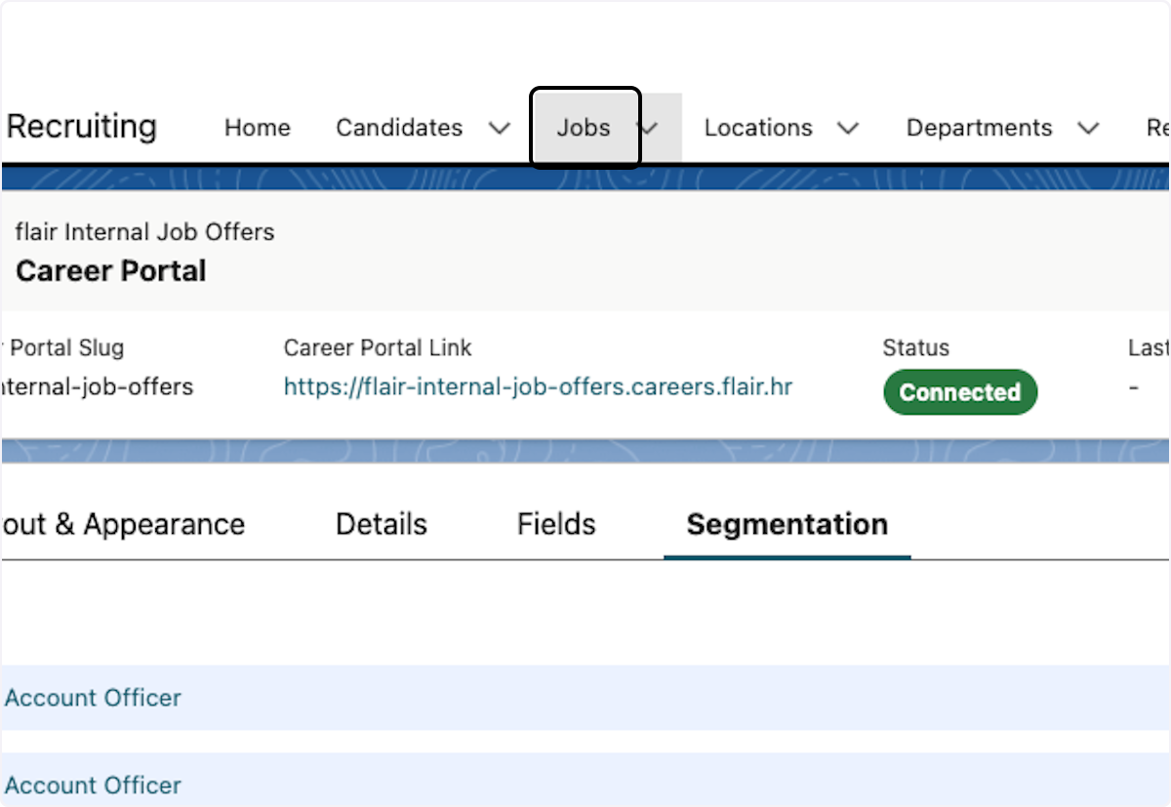Click the Career Portal record heading
The width and height of the screenshot is (1171, 807).
pos(111,270)
